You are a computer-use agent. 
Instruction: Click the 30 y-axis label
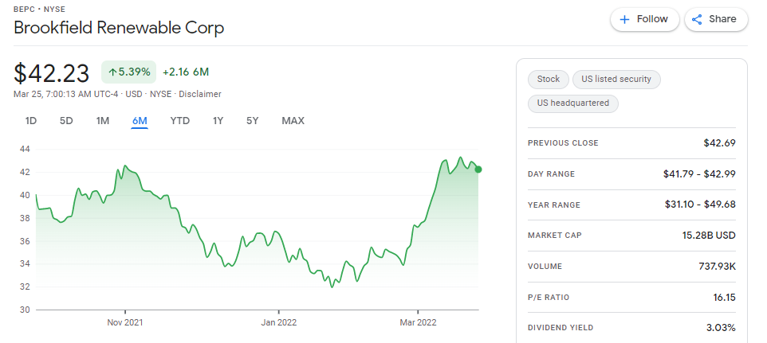(x=25, y=310)
